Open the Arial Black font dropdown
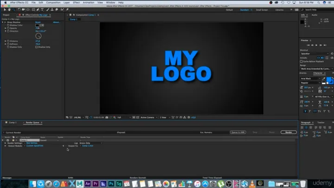The image size is (334, 188). (309, 78)
